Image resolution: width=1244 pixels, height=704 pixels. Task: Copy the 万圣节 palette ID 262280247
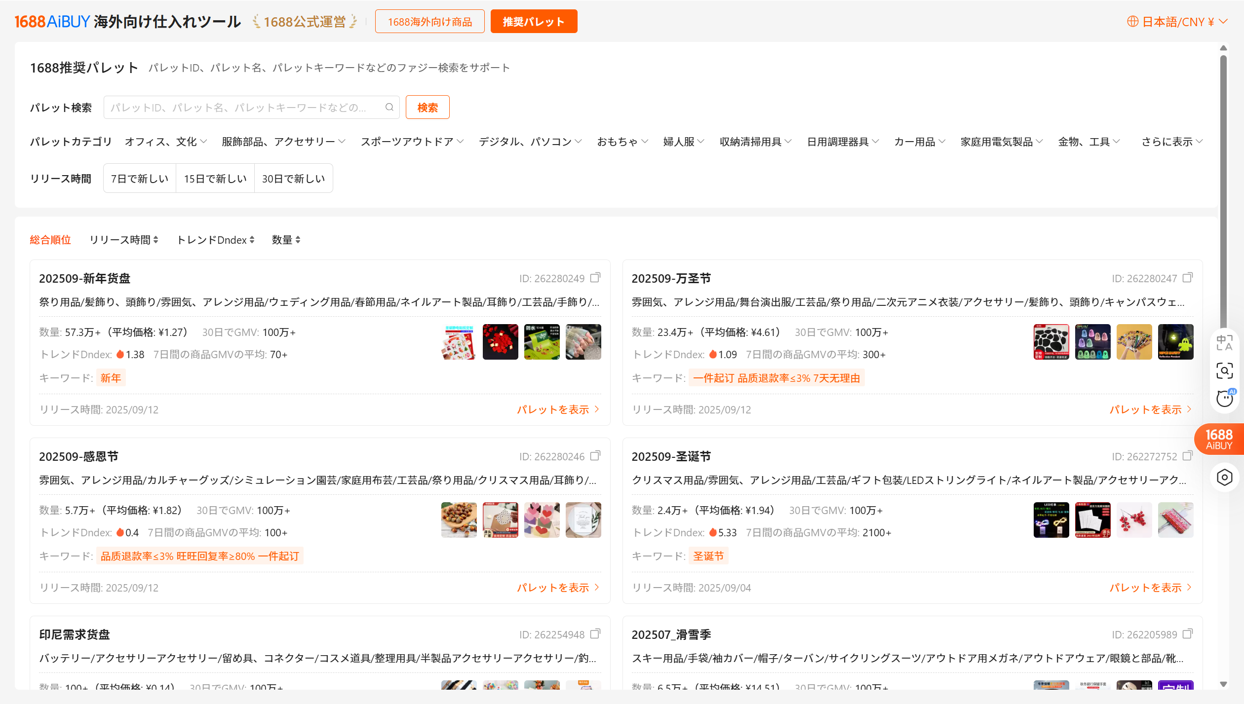coord(1188,278)
